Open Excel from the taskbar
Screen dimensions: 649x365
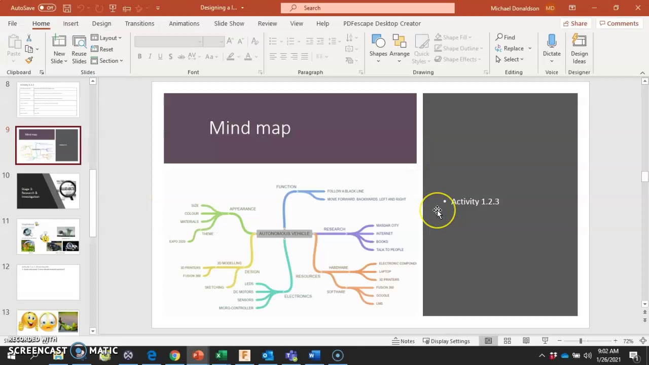(x=221, y=356)
